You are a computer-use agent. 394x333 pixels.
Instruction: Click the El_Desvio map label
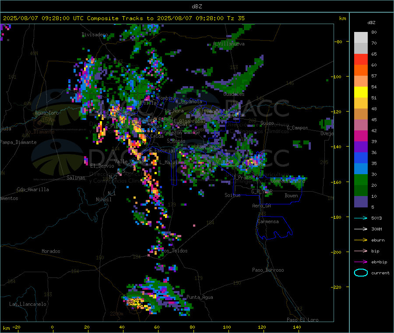102,166
